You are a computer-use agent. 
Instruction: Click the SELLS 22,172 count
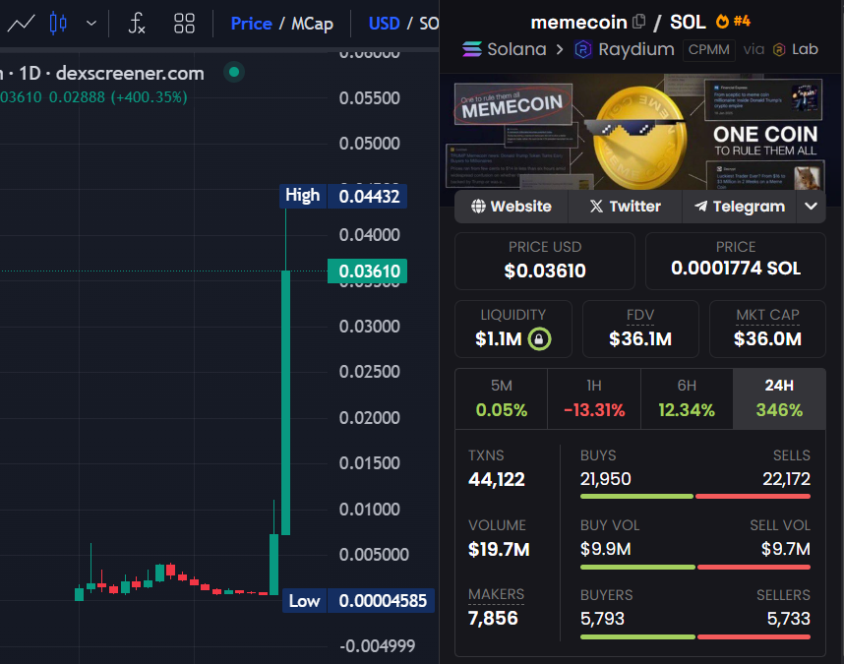coord(786,479)
